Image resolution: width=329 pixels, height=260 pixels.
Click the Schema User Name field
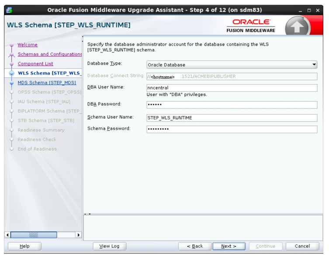point(232,118)
